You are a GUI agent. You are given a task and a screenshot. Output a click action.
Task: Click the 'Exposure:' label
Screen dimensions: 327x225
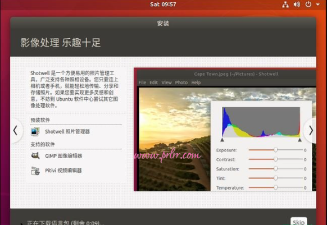(226, 150)
